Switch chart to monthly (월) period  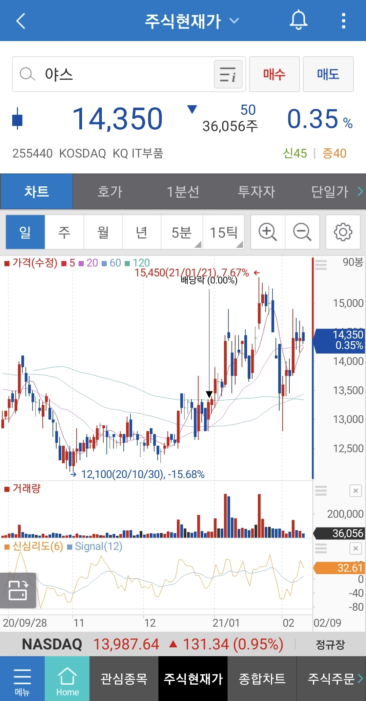(x=103, y=232)
